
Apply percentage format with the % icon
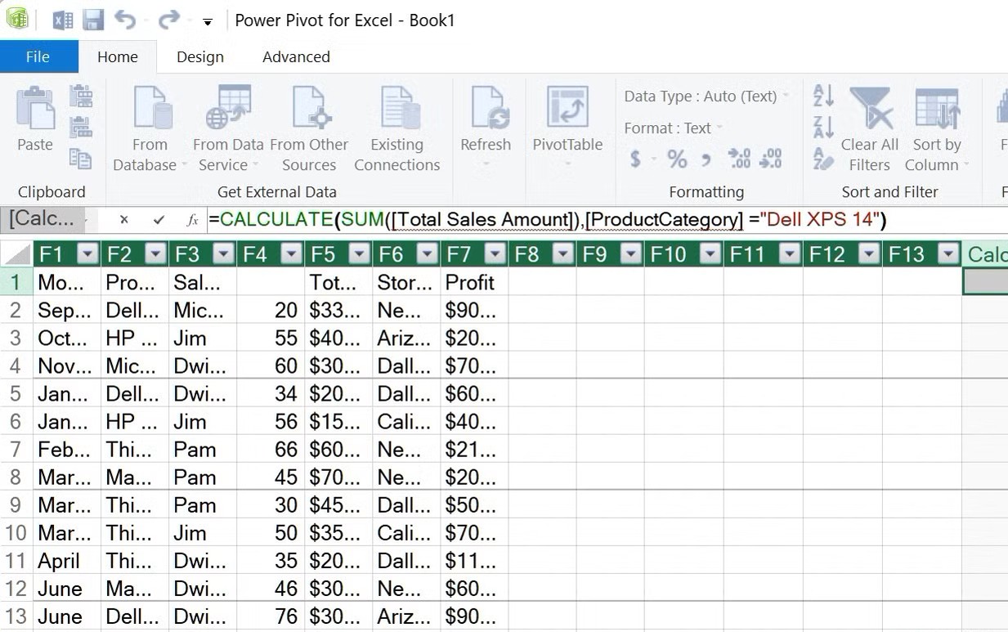tap(677, 159)
